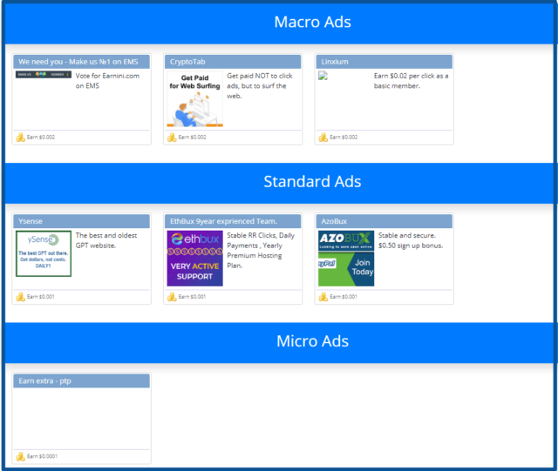
Task: Click 'Earn $0.0001' in the ptp ad
Action: coord(43,456)
